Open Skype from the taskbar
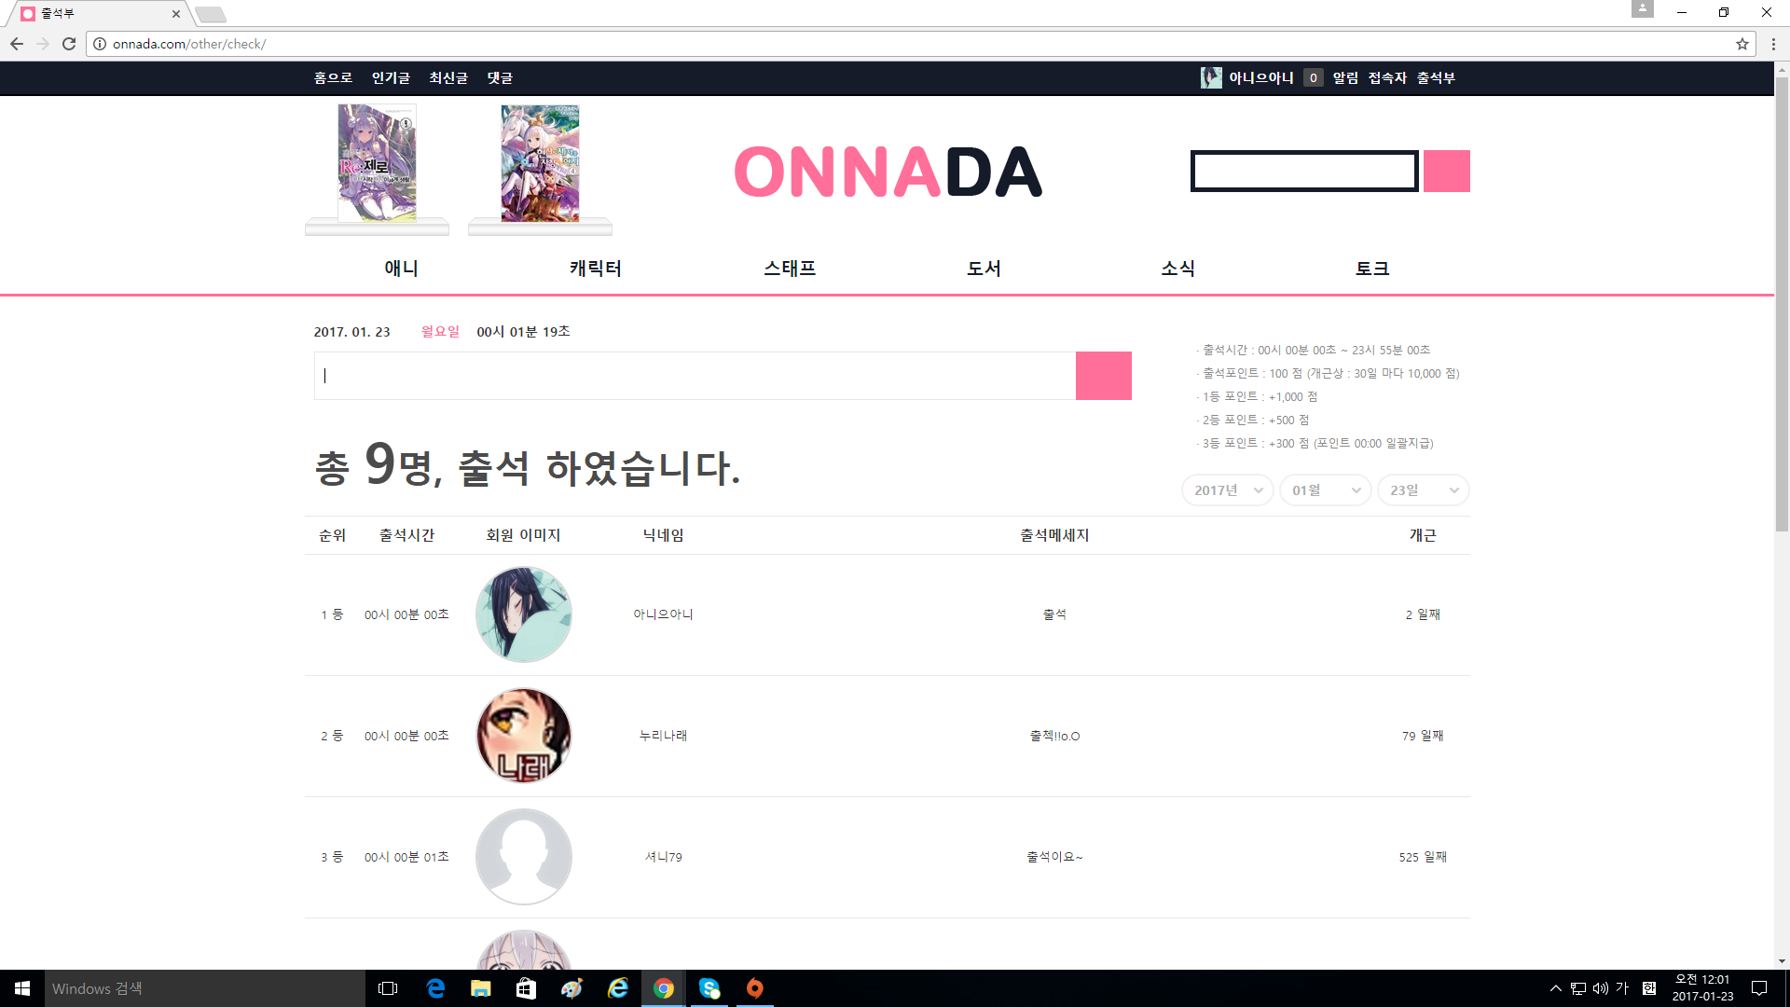The image size is (1790, 1007). (x=709, y=988)
